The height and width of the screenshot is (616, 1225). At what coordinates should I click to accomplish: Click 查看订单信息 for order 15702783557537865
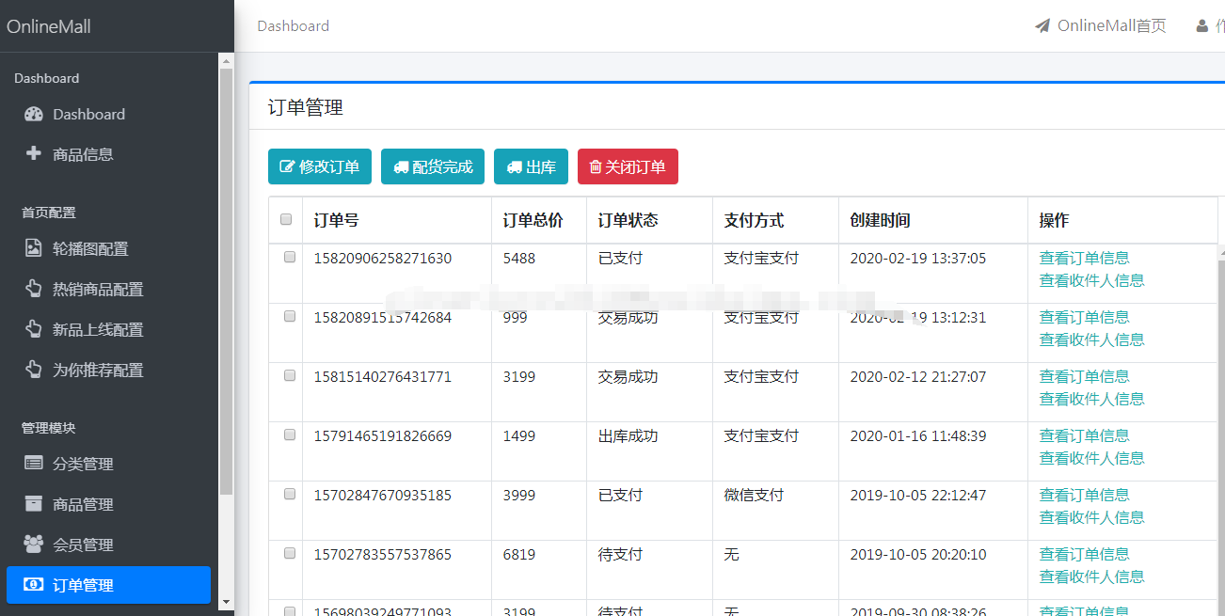coord(1084,554)
